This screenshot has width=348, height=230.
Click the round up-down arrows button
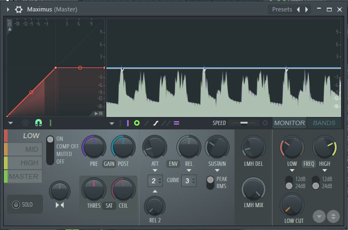click(333, 216)
